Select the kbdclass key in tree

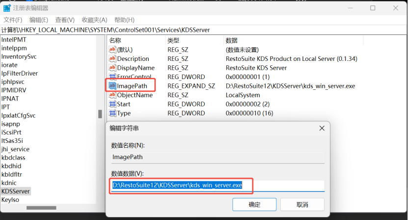click(13, 158)
